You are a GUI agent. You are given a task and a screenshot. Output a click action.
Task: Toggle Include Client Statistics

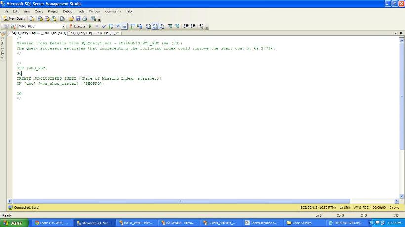(x=140, y=26)
